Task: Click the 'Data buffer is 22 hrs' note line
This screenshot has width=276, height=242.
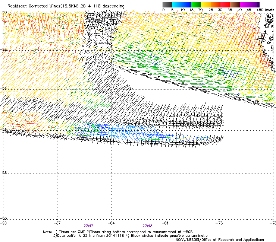Action: tap(131, 236)
